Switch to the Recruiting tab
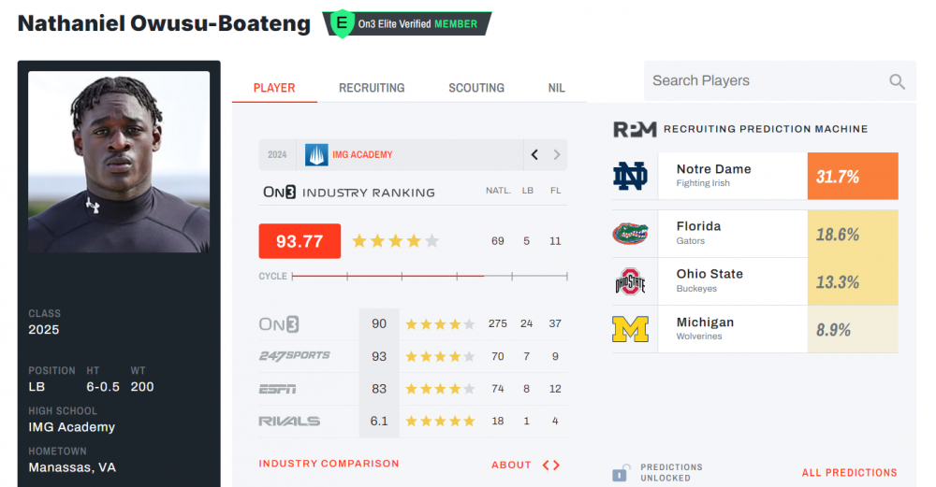Viewport: 936px width, 487px height. [x=372, y=88]
